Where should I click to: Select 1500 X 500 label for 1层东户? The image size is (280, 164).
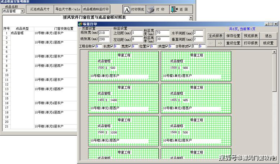tap(123, 67)
